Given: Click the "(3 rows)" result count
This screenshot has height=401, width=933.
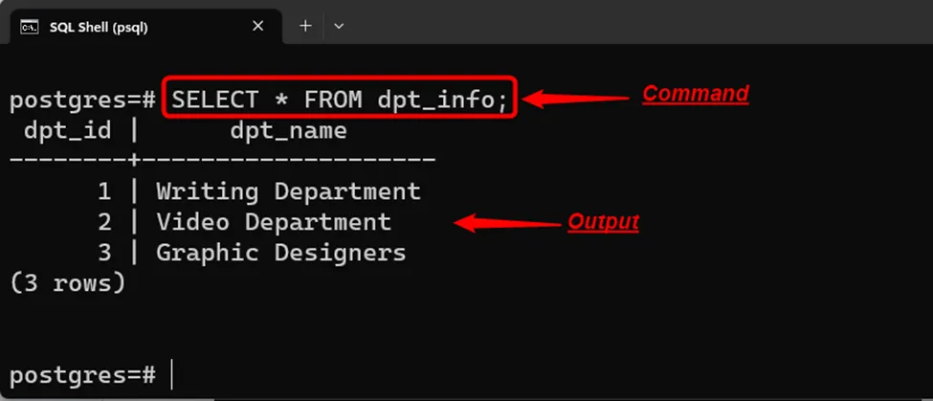Looking at the screenshot, I should click(67, 283).
